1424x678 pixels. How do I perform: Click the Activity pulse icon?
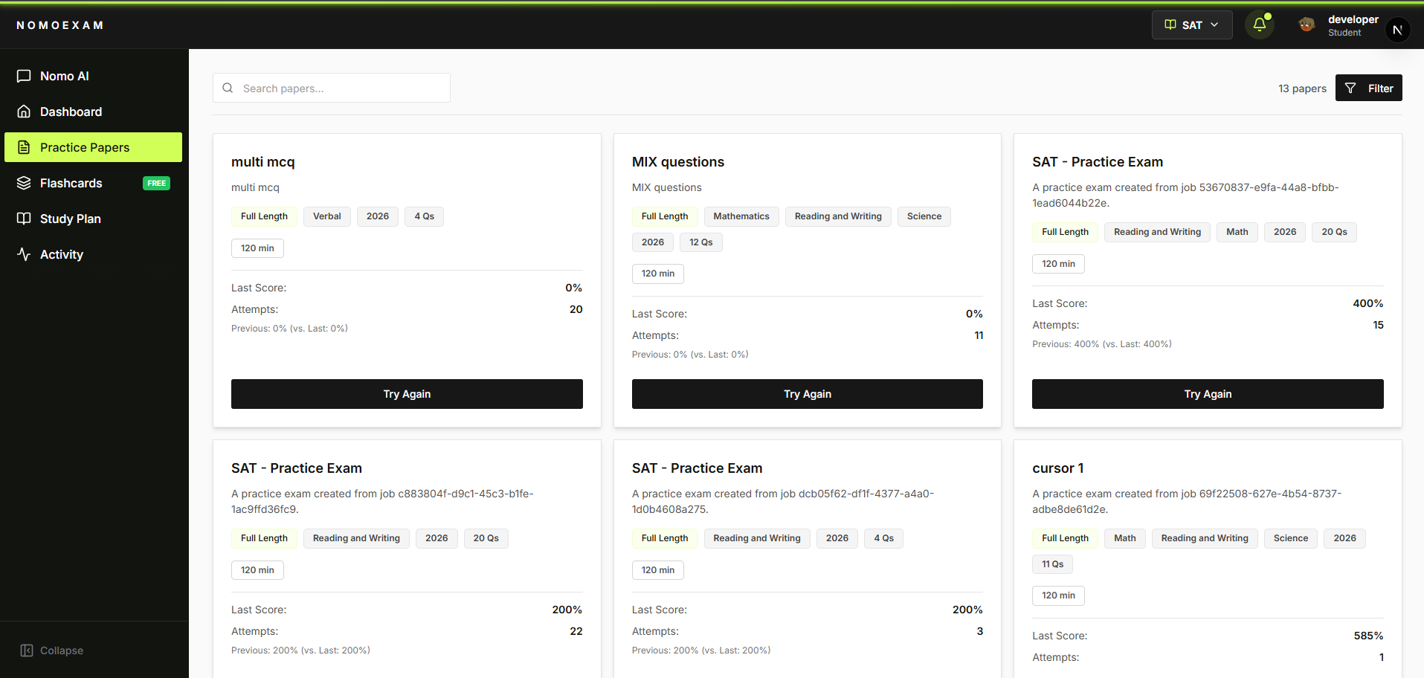point(24,254)
